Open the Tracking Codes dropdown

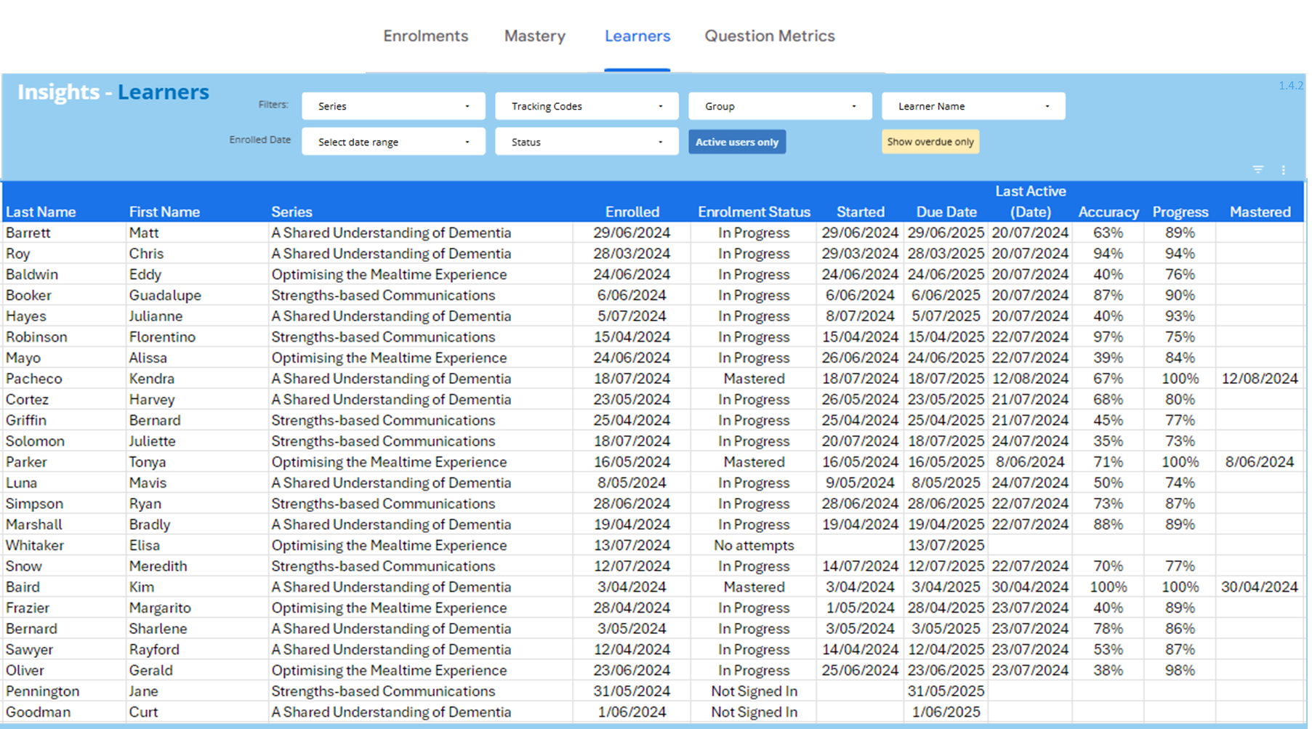pos(587,106)
